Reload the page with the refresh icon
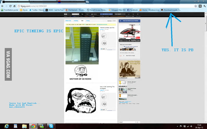207x129 pixels. coord(10,6)
